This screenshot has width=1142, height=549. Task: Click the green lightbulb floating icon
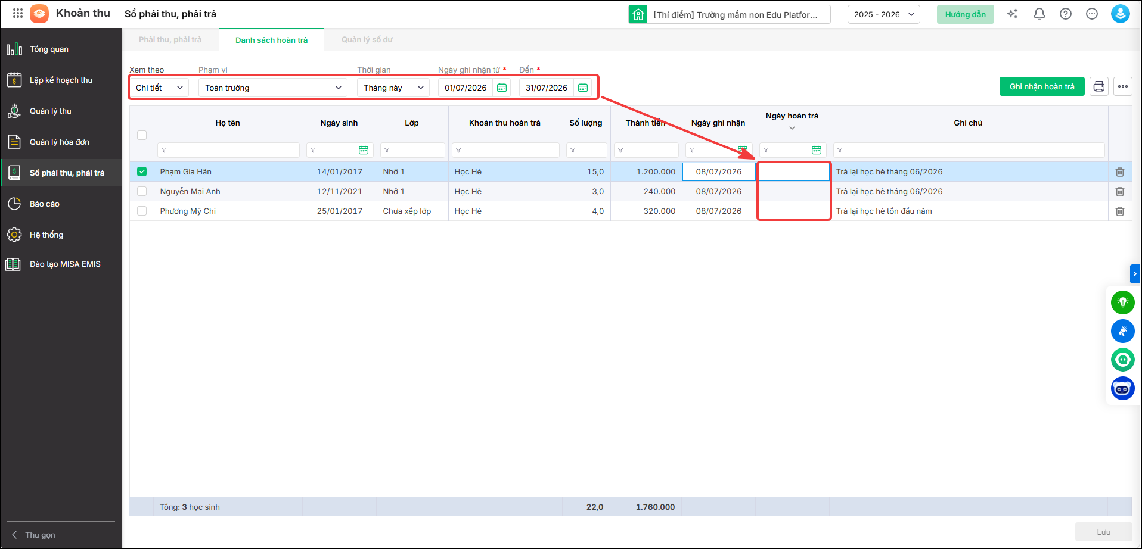(x=1123, y=302)
